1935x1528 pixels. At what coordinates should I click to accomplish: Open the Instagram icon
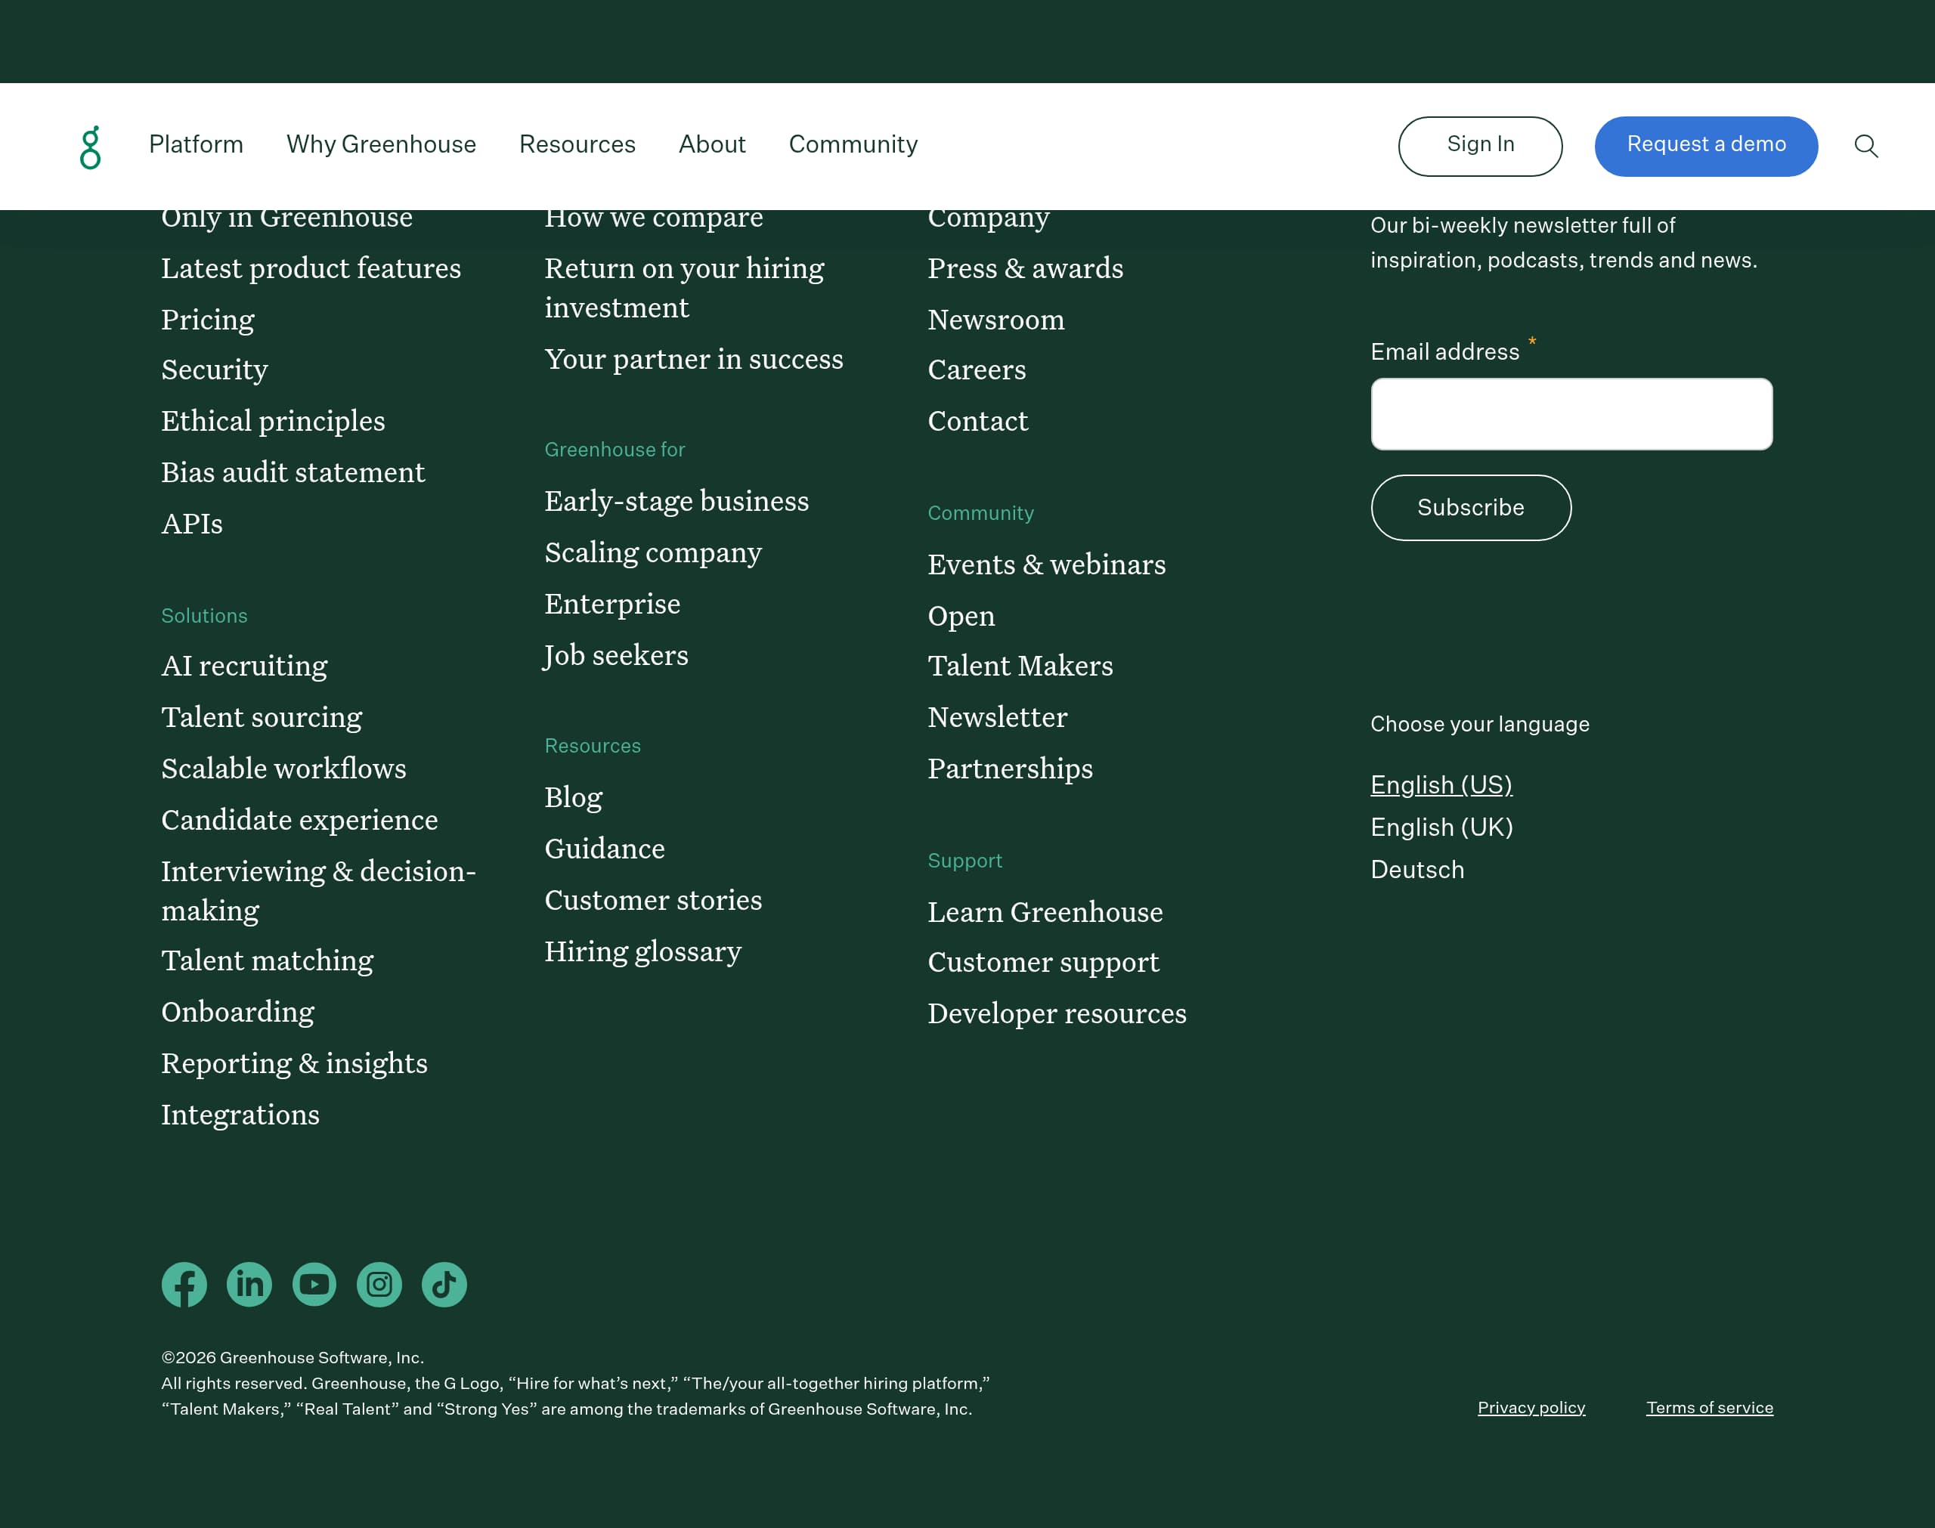[x=379, y=1285]
